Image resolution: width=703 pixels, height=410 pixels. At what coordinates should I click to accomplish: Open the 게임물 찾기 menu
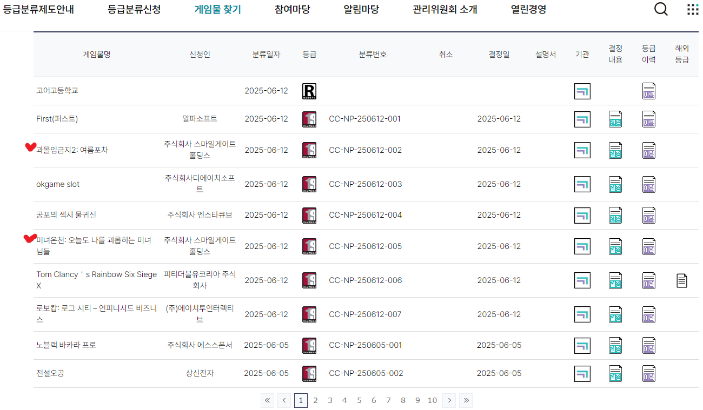tap(217, 10)
